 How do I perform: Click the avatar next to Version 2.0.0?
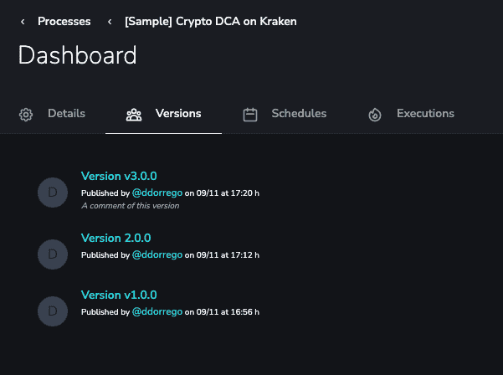[x=53, y=254]
